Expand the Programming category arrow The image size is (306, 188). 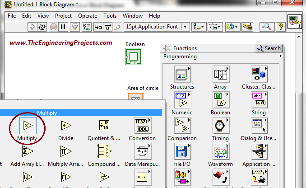280,56
